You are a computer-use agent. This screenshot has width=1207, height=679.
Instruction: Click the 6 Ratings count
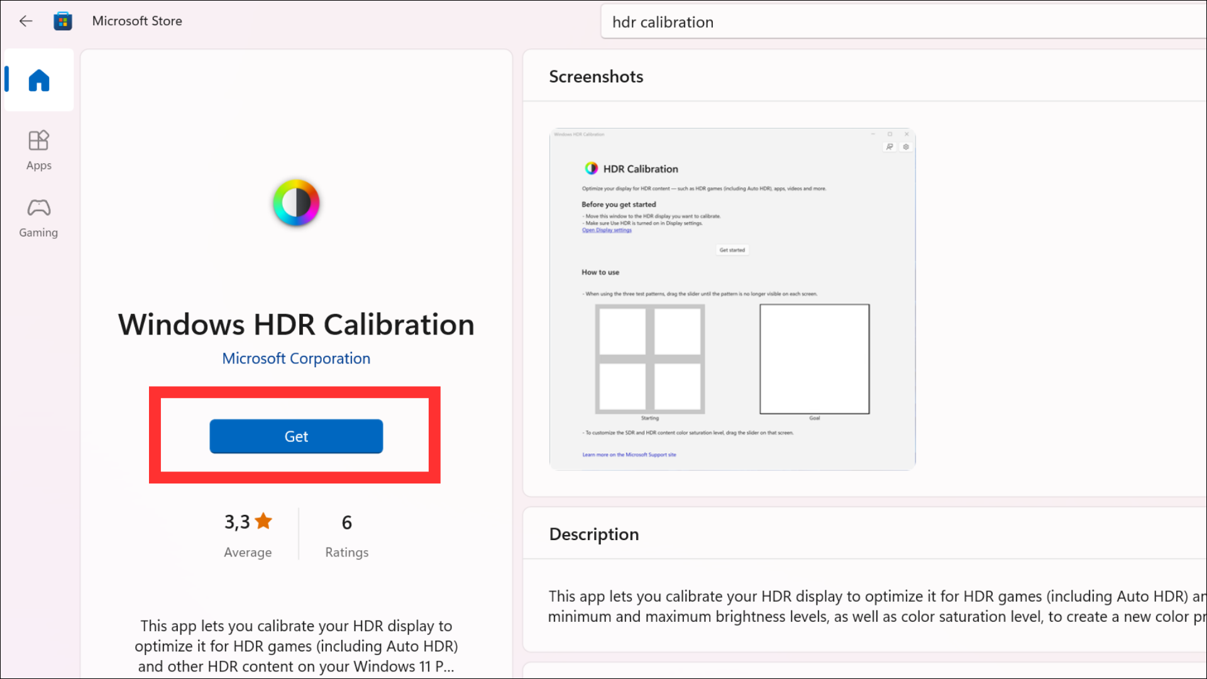tap(346, 522)
